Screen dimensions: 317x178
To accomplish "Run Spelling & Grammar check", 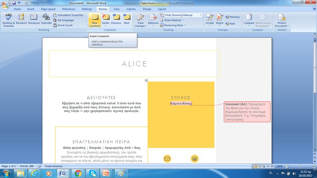I will pos(8,20).
